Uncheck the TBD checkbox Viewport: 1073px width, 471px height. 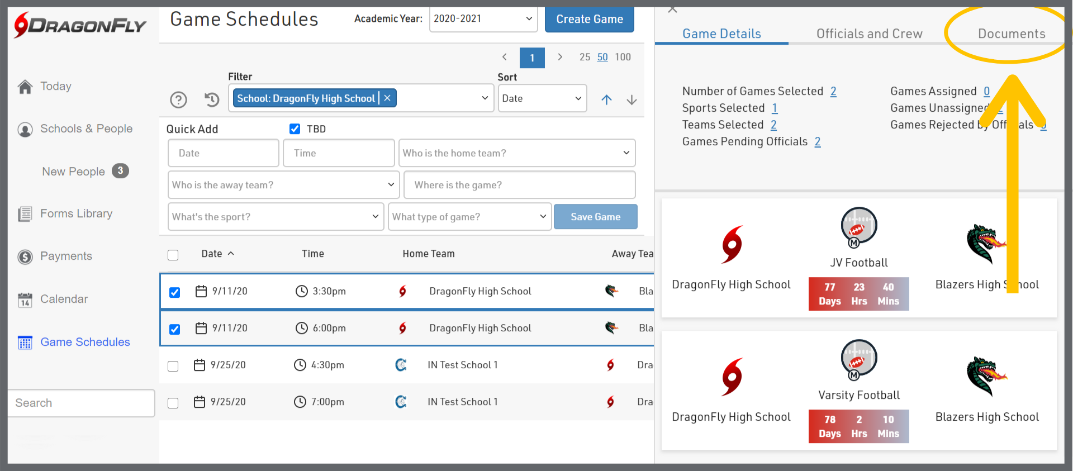click(295, 129)
